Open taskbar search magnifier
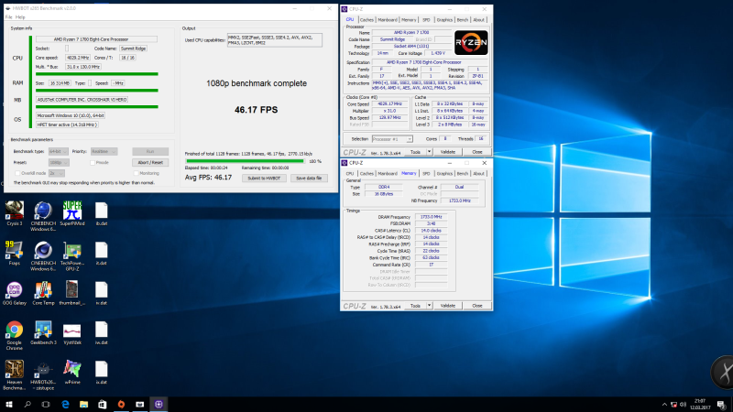Screen dimensions: 733x412 point(27,404)
